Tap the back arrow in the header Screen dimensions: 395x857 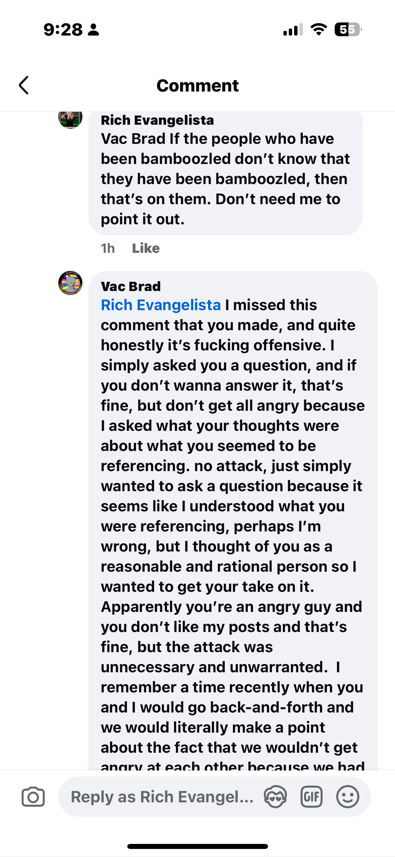coord(24,85)
